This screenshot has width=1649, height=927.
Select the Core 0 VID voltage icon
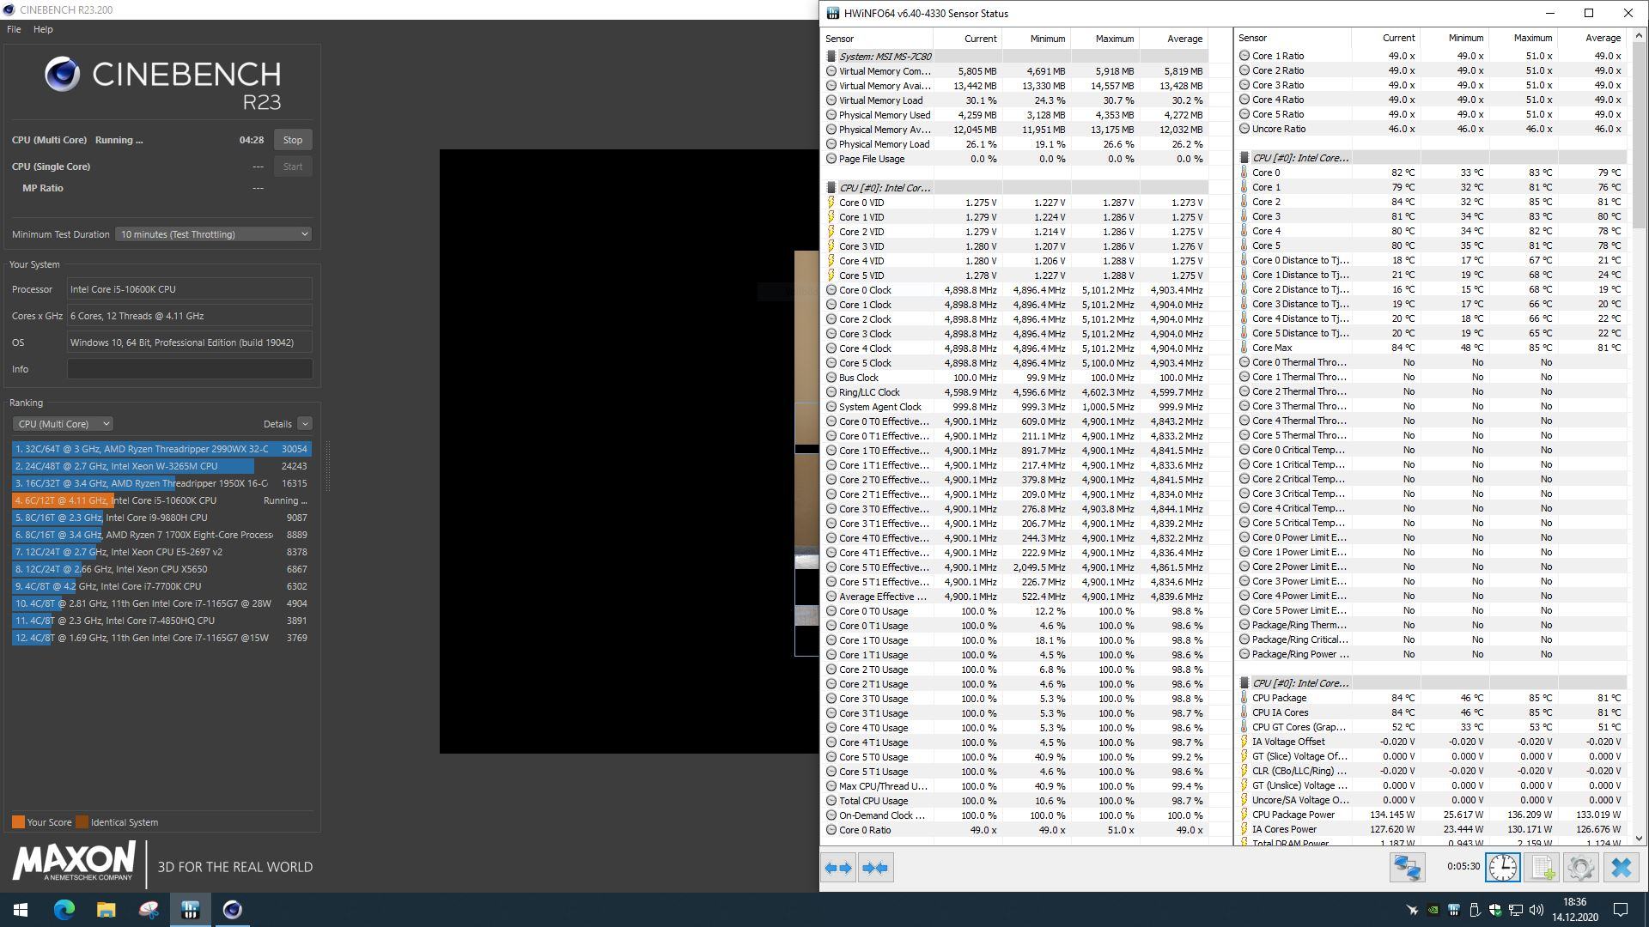coord(831,203)
